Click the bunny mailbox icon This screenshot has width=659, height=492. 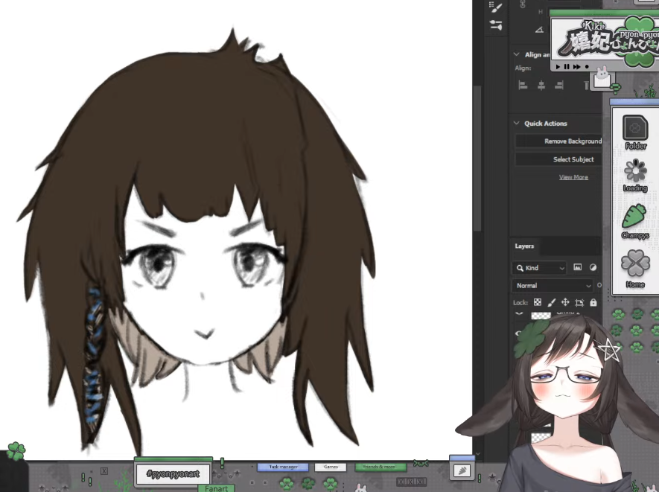[x=602, y=77]
